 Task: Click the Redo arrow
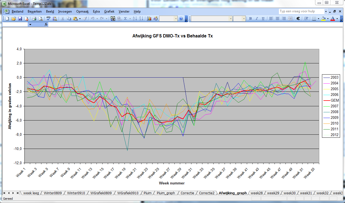[102, 19]
